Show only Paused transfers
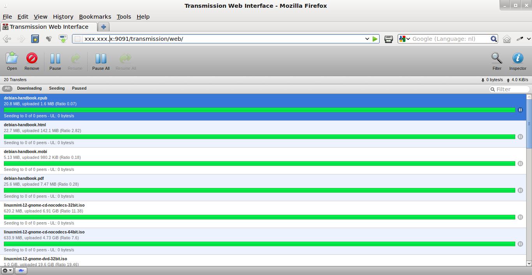 coord(79,88)
